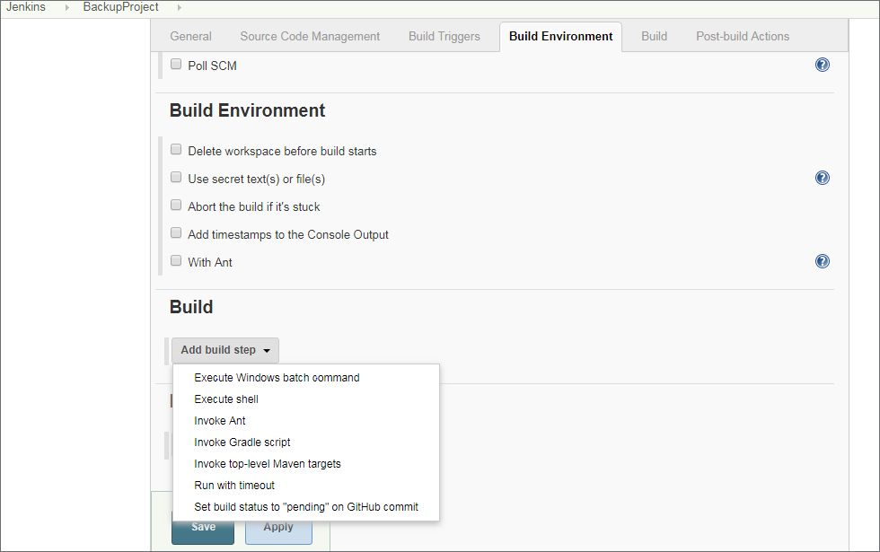Open help for With Ant option
Screen dimensions: 880x552
823,260
